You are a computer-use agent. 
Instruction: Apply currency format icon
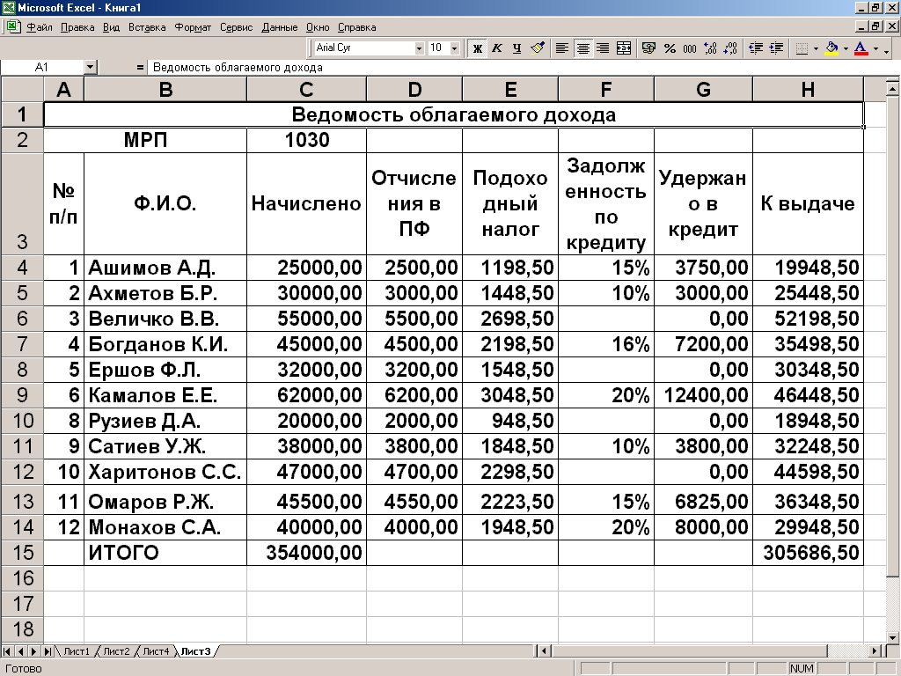point(648,48)
